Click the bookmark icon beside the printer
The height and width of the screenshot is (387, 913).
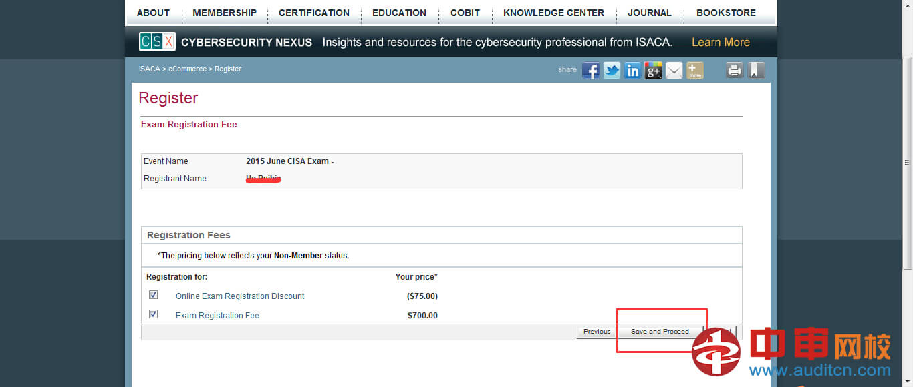(x=756, y=71)
